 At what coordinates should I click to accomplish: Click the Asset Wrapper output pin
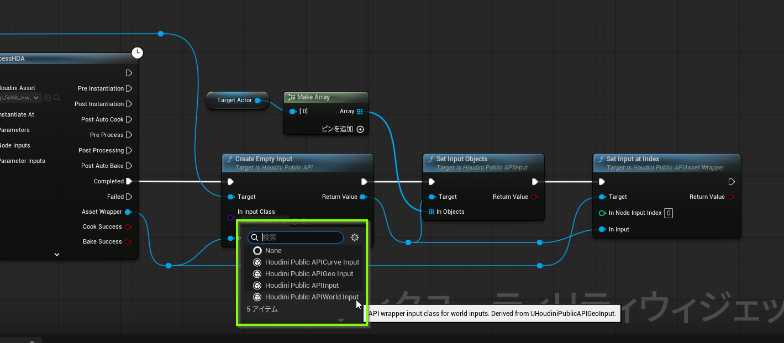pyautogui.click(x=128, y=212)
